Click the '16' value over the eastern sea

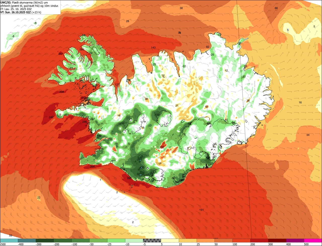click(x=300, y=102)
